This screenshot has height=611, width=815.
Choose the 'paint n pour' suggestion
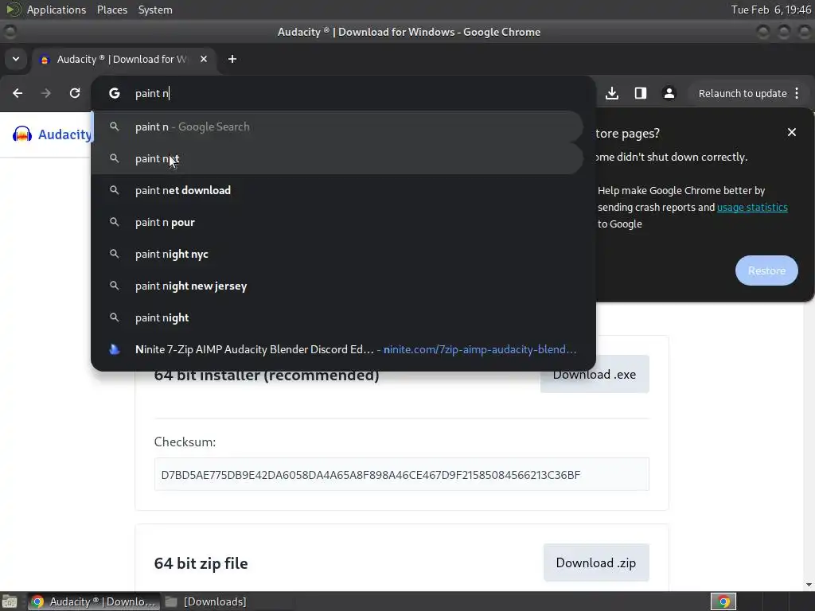(337, 223)
